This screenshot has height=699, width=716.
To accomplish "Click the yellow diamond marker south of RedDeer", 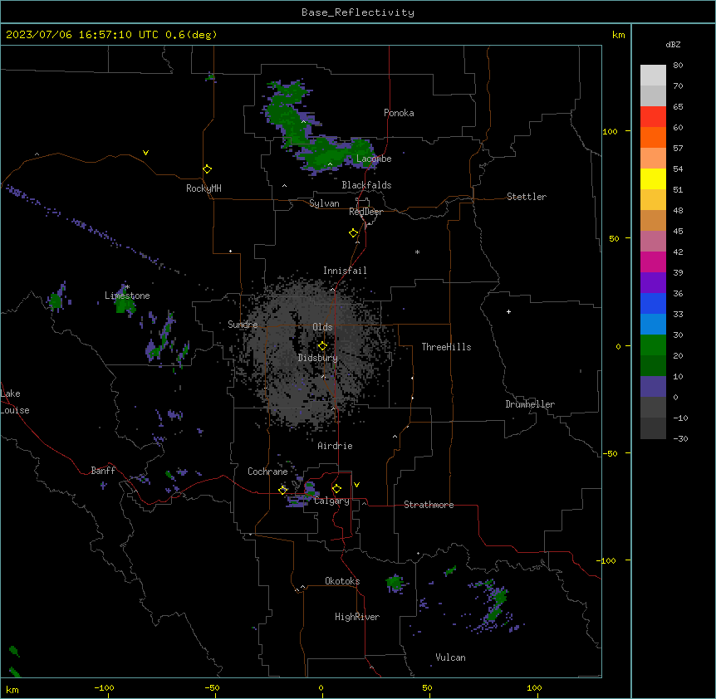I will click(x=353, y=233).
